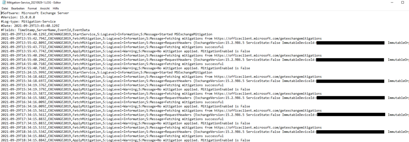Image resolution: width=409 pixels, height=142 pixels.
Task: Click the 14:55:40.296Z Fetching mitigations URL line
Action: tap(161, 55)
